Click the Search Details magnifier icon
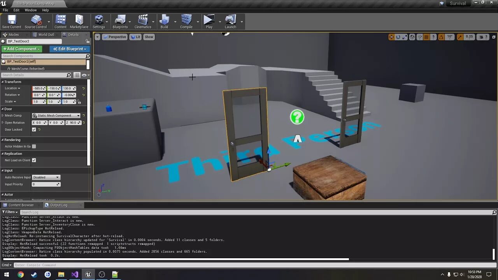Viewport: 498px width, 280px height. pos(69,75)
